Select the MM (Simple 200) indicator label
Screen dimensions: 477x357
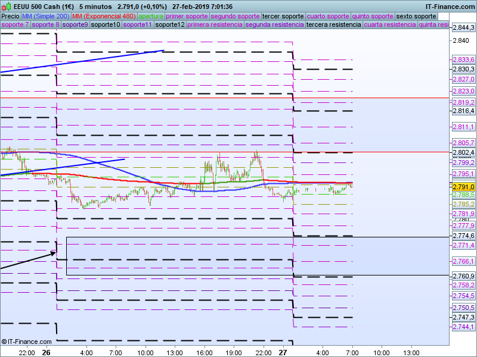click(41, 16)
